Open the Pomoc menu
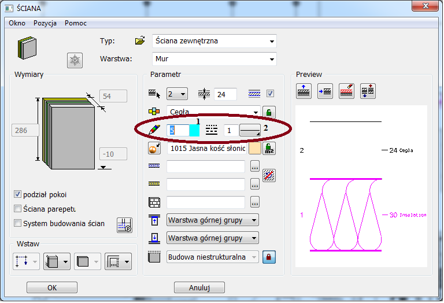The image size is (444, 303). pyautogui.click(x=76, y=23)
